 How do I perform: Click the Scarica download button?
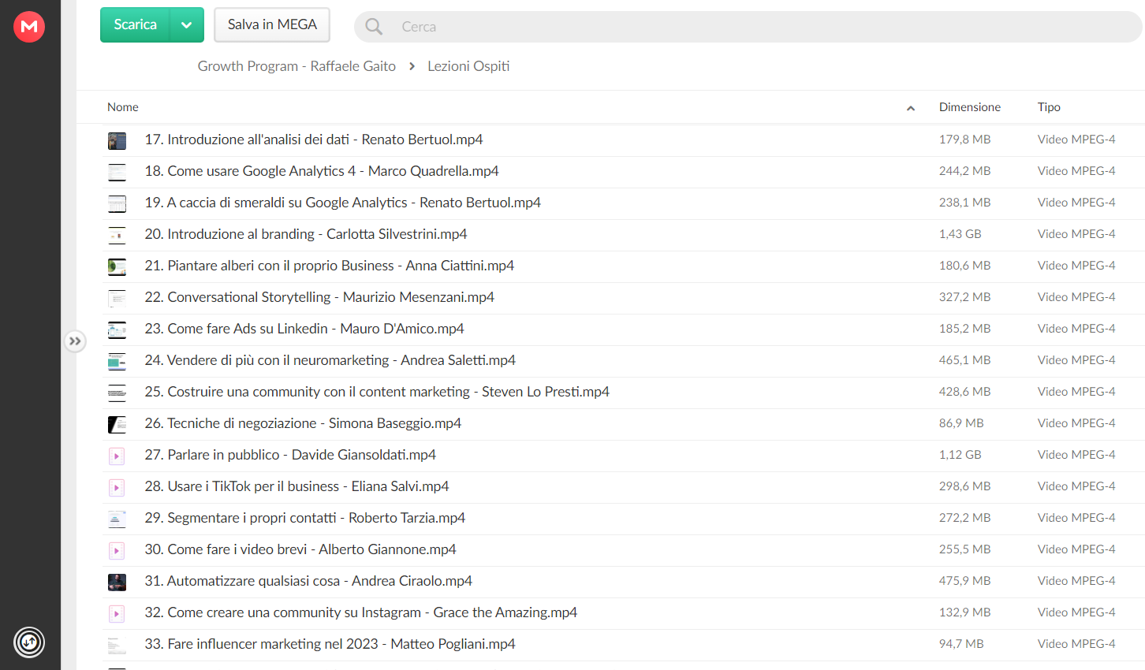(135, 25)
